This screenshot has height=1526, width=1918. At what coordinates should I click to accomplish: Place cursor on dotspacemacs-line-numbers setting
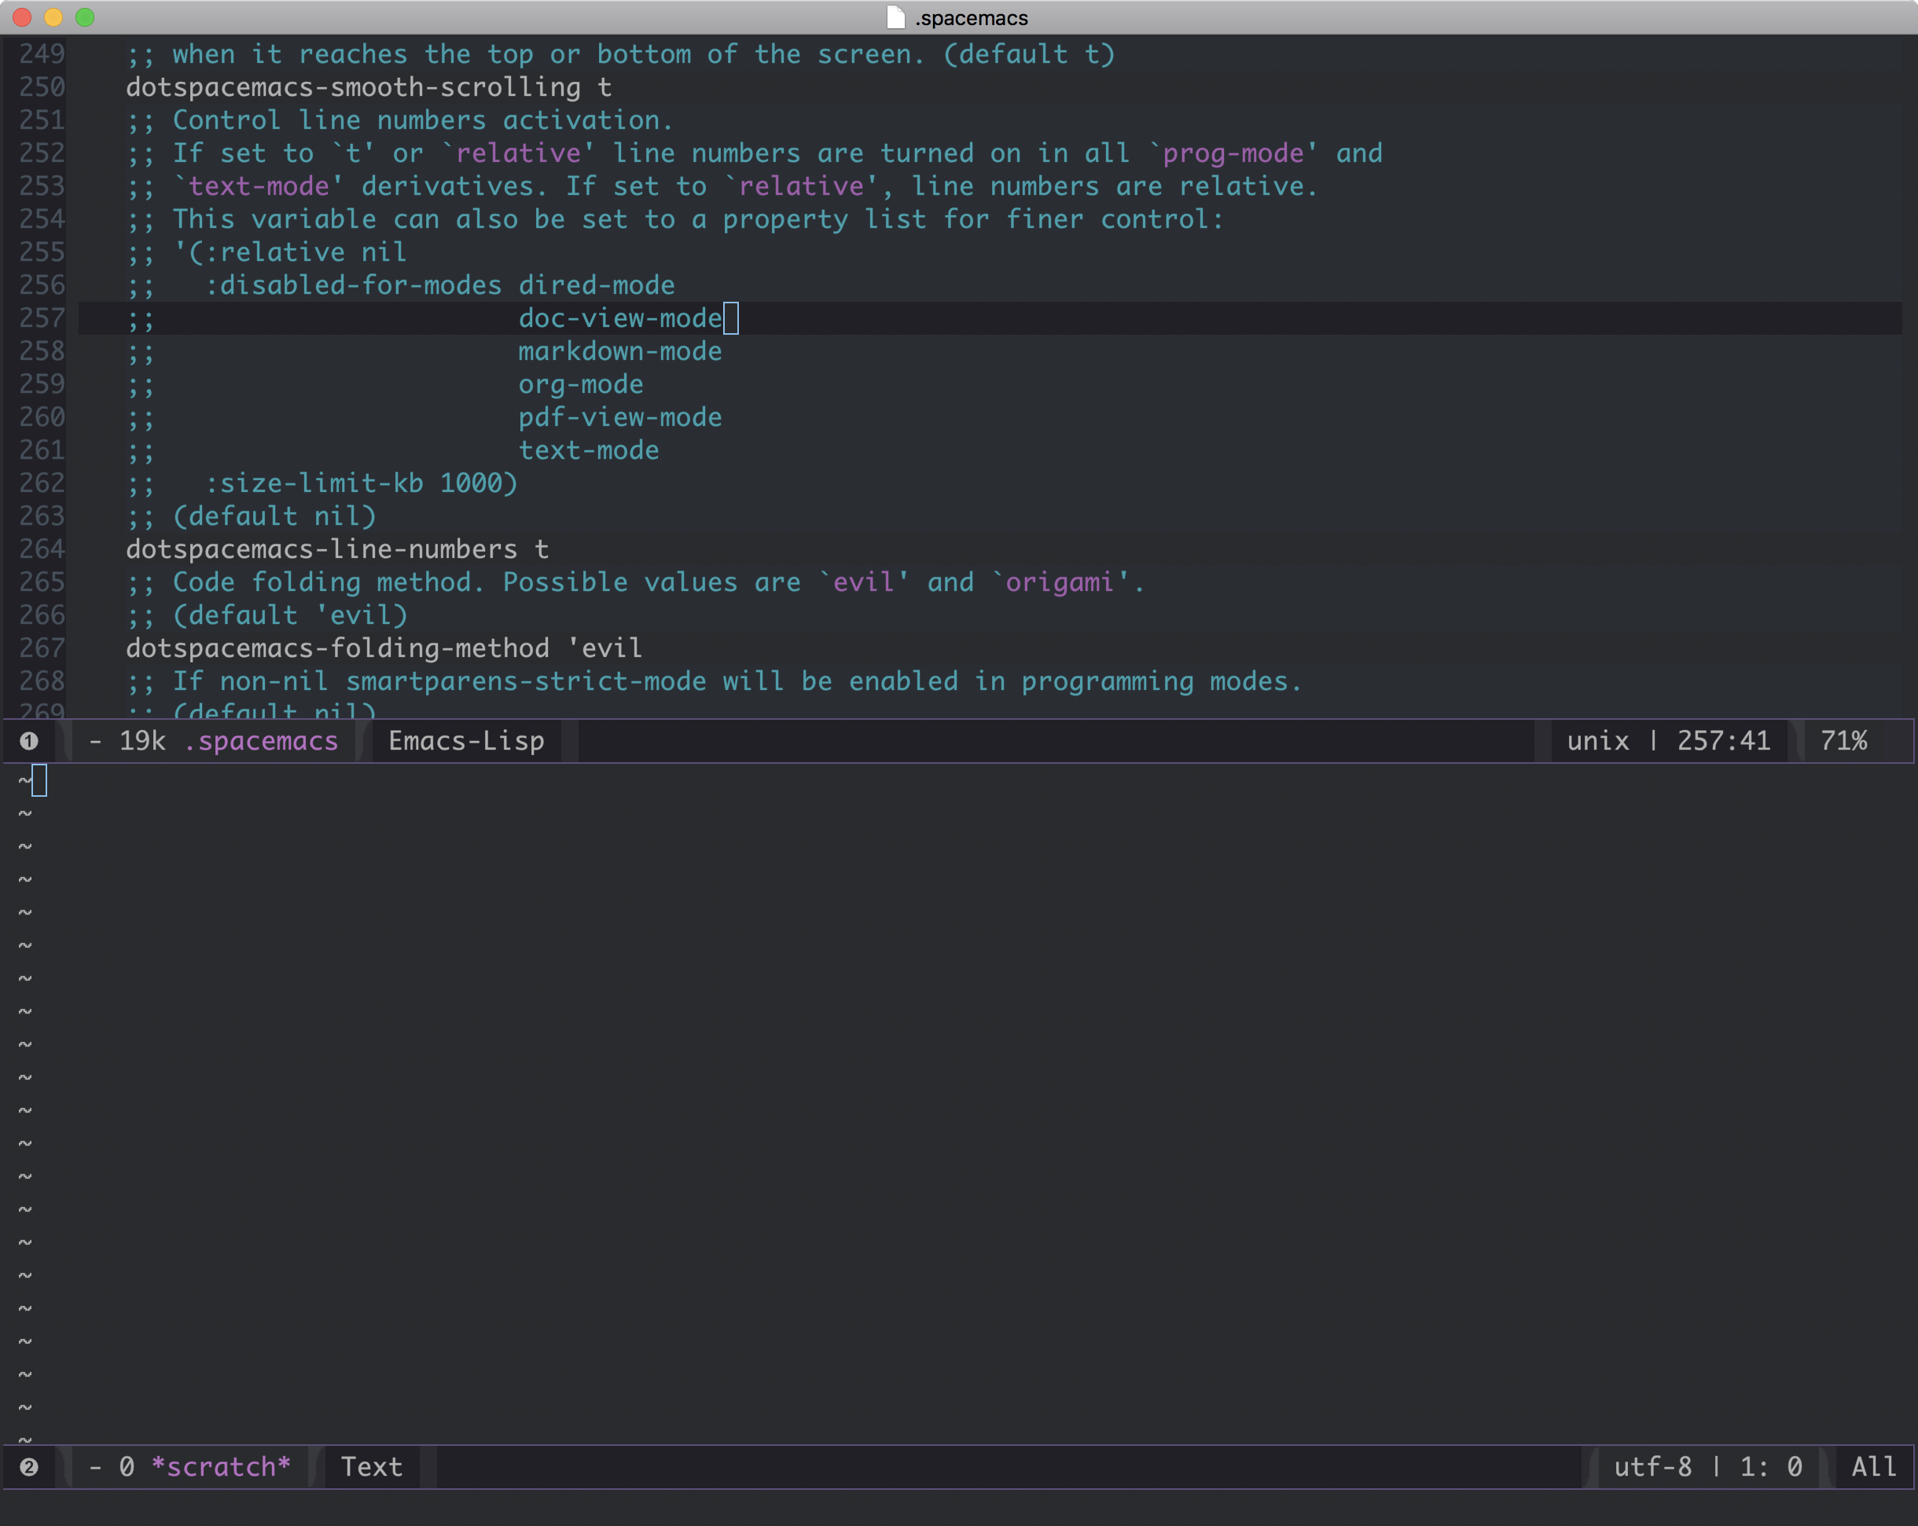click(320, 548)
